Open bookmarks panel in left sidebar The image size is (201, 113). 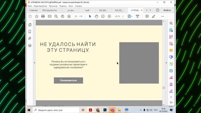(x=30, y=32)
